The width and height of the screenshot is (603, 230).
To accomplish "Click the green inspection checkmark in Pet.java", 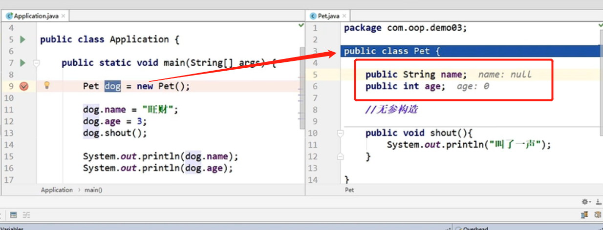I will (x=600, y=25).
